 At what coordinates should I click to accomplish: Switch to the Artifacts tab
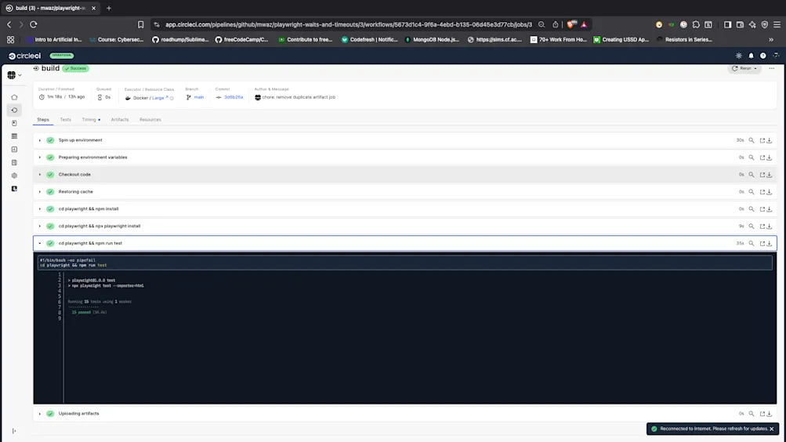tap(120, 120)
